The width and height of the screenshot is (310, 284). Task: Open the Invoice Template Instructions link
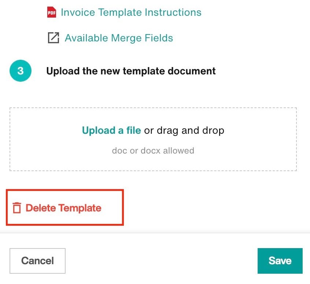(x=131, y=12)
